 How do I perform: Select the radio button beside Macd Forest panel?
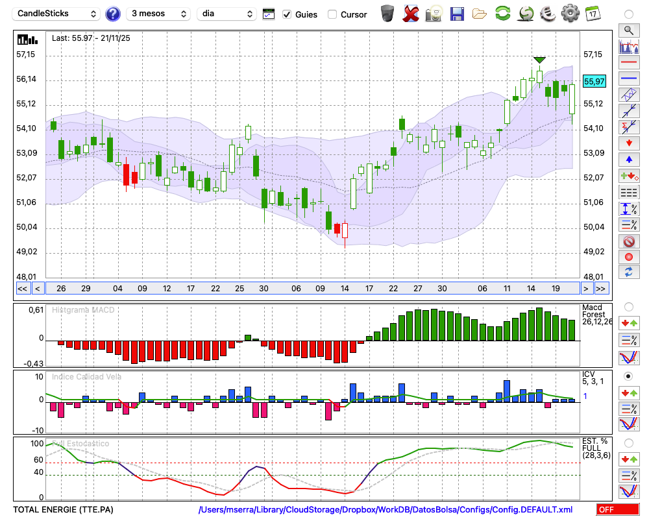point(628,306)
